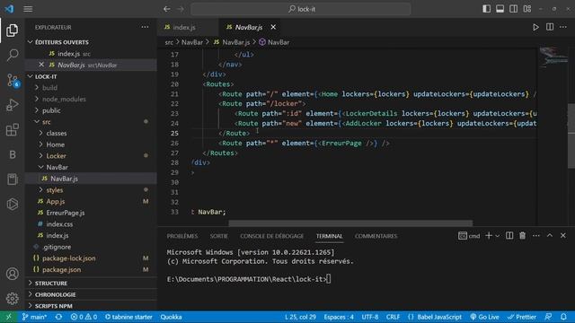Toggle Go Live server
Viewport: 575px width, 323px height.
coord(484,317)
